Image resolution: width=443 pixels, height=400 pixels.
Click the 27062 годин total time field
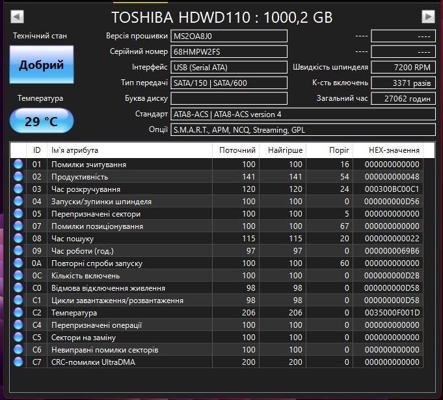point(403,98)
